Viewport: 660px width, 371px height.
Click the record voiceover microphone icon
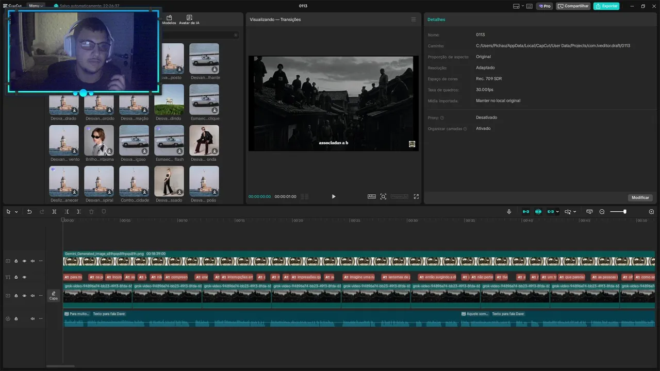tap(509, 212)
